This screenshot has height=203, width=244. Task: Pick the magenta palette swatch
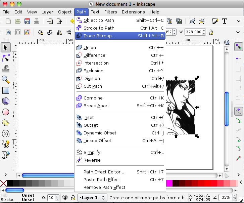point(169,184)
